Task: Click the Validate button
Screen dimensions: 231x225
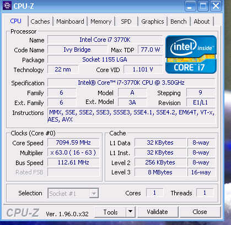Action: point(157,212)
